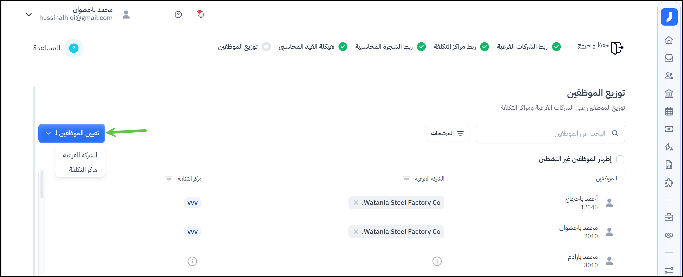The width and height of the screenshot is (683, 277).
Task: Open the home icon in sidebar
Action: [x=669, y=40]
